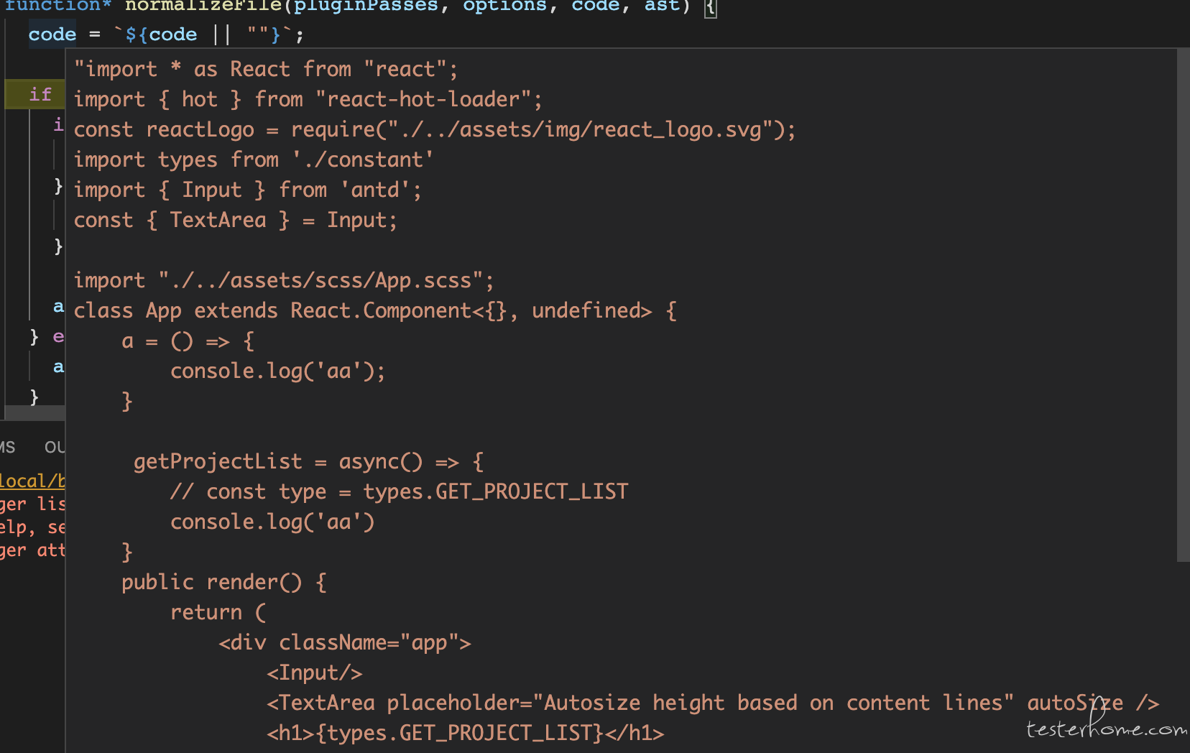Click the highlighted 'if' keyword line
The image size is (1190, 753).
34,94
